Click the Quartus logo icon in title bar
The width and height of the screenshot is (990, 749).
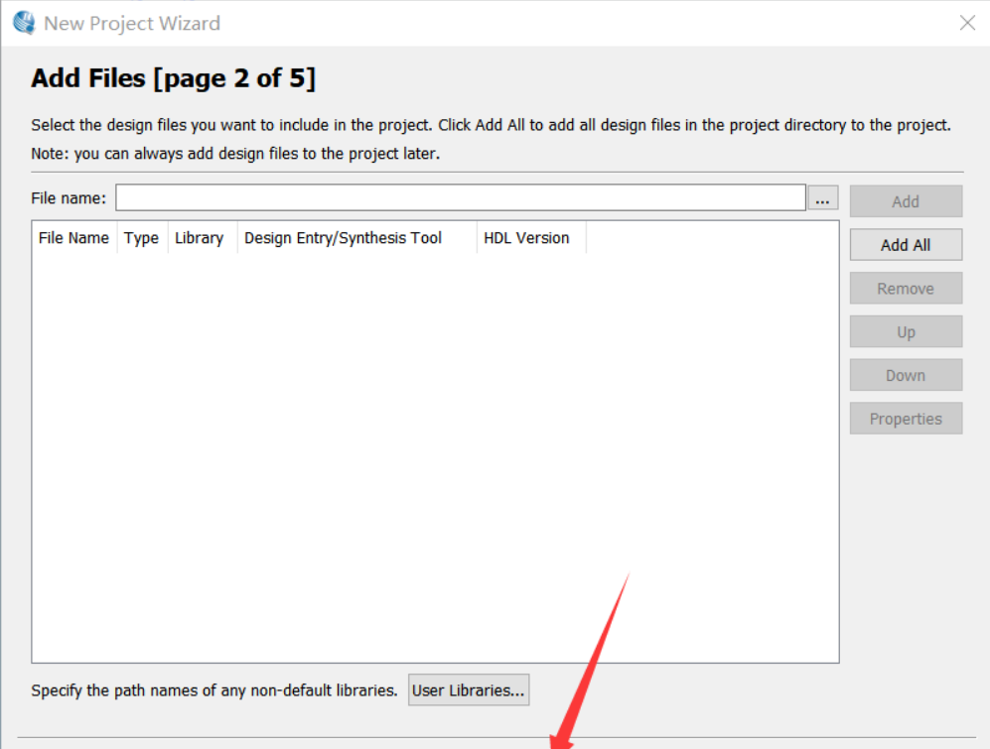24,23
